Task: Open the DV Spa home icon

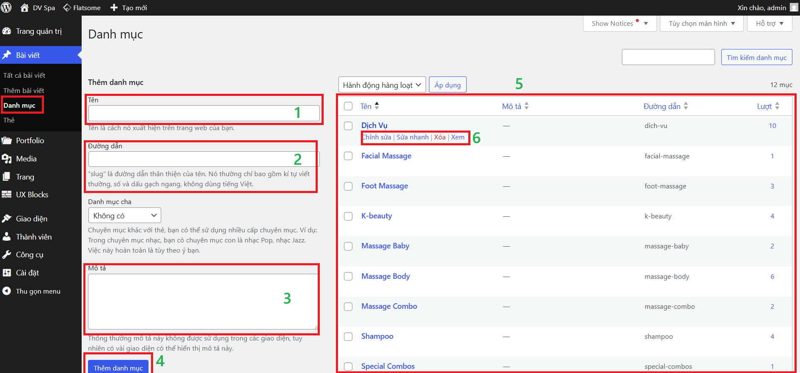Action: tap(25, 8)
